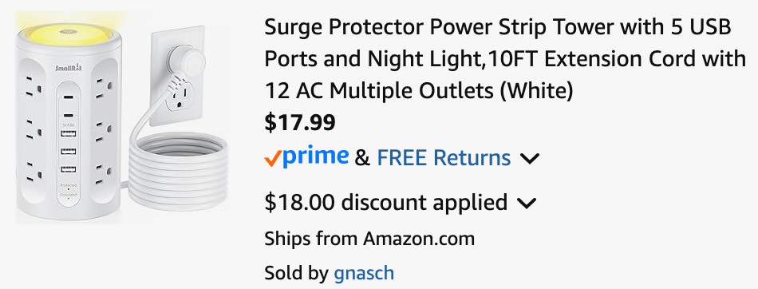
Task: Open the FREE Returns link
Action: tap(444, 158)
